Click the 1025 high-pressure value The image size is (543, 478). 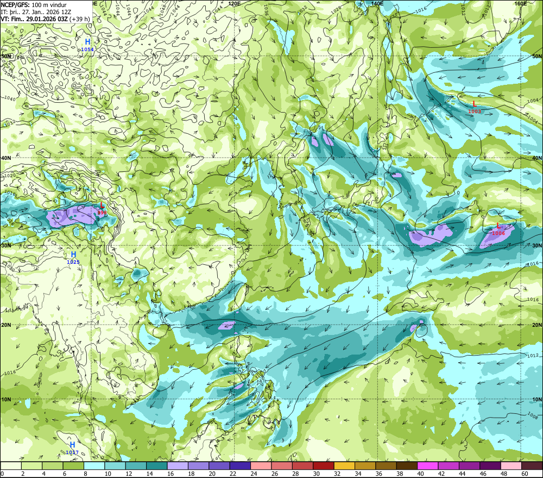point(73,262)
